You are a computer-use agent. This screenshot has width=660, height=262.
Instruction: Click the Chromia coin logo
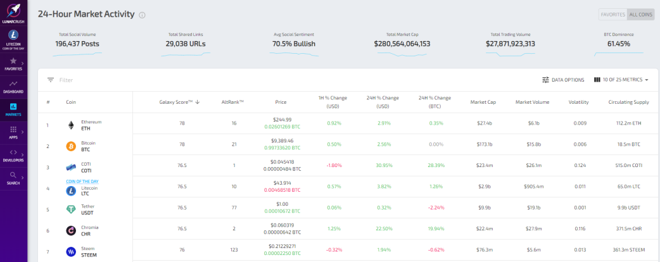71,230
